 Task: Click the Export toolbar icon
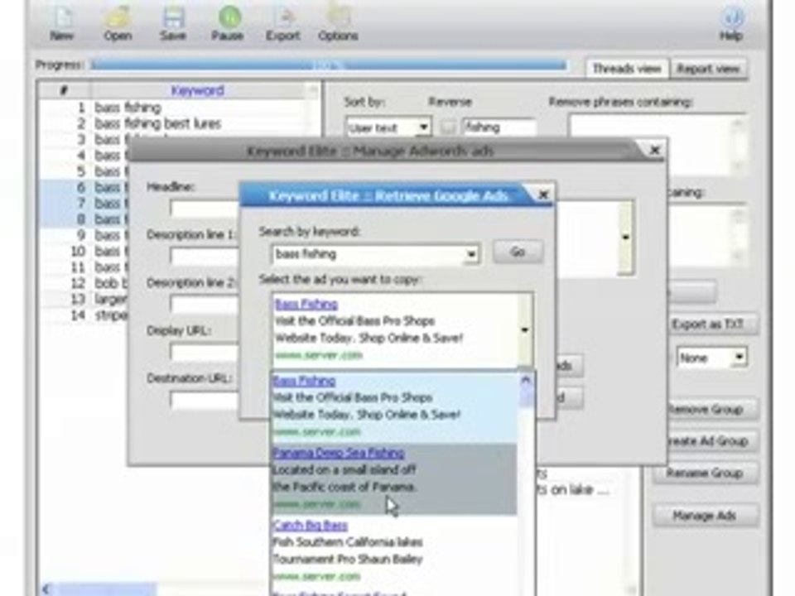click(x=283, y=23)
